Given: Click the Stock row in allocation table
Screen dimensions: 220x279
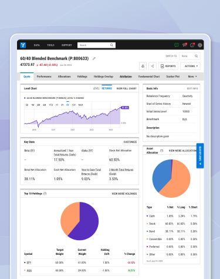Looking at the screenshot, I should 172,224.
